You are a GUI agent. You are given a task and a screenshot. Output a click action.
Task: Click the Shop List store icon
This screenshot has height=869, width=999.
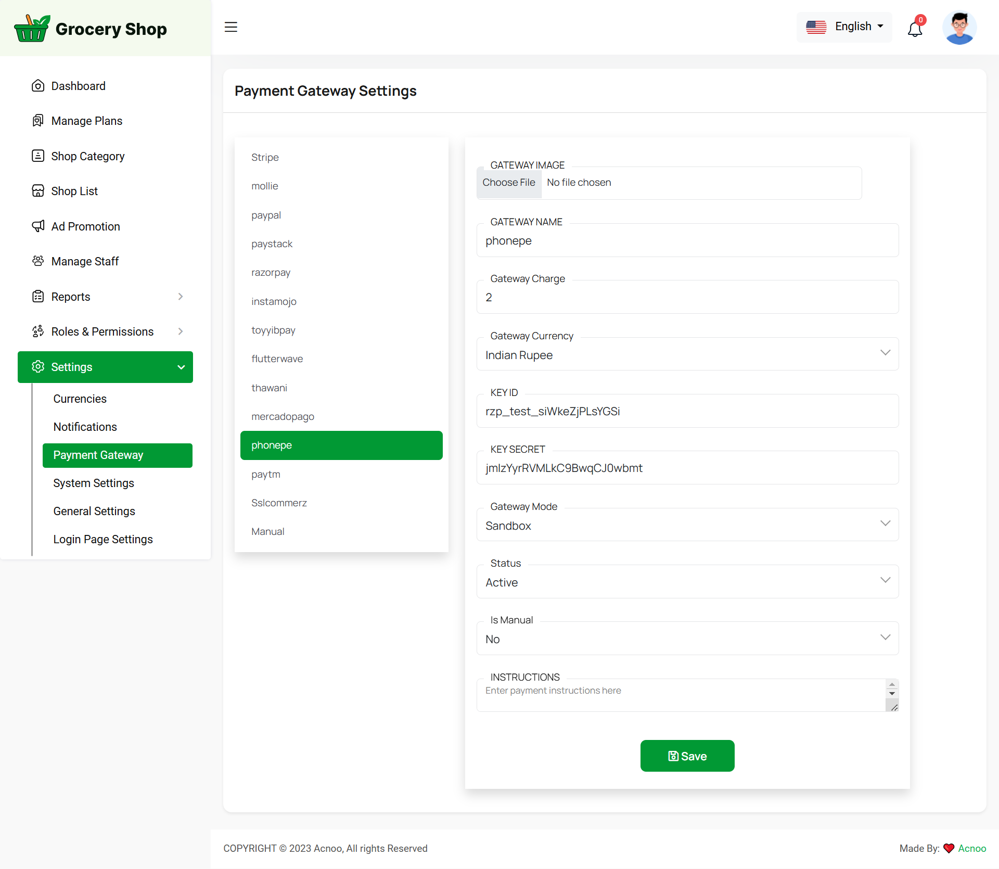tap(38, 191)
